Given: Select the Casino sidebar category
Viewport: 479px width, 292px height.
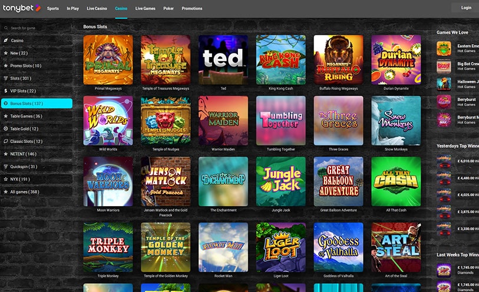Looking at the screenshot, I should pos(37,40).
